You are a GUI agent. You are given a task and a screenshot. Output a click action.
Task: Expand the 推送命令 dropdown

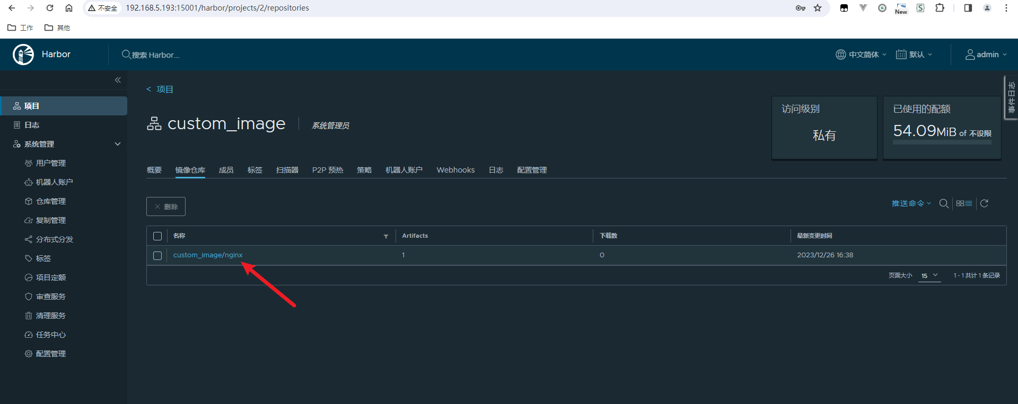(911, 203)
